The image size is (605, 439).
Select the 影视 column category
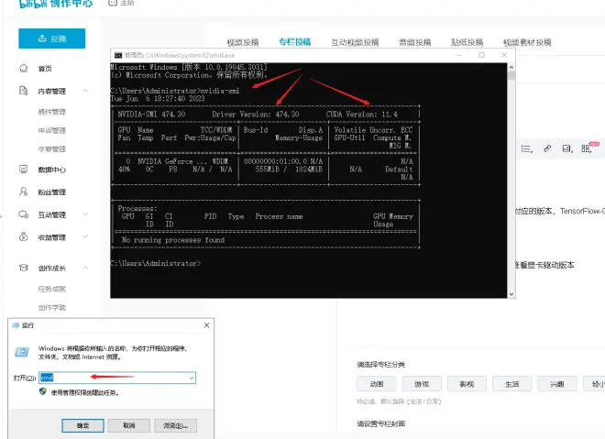tap(467, 384)
